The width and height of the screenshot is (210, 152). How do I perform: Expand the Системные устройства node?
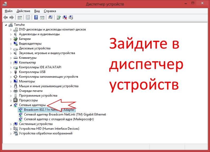click(x=11, y=124)
